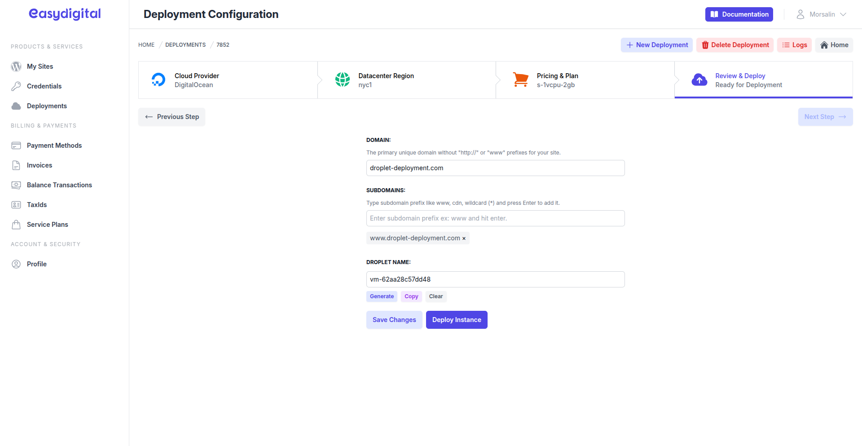Click the document icon beside Invoices
862x446 pixels.
pyautogui.click(x=16, y=165)
